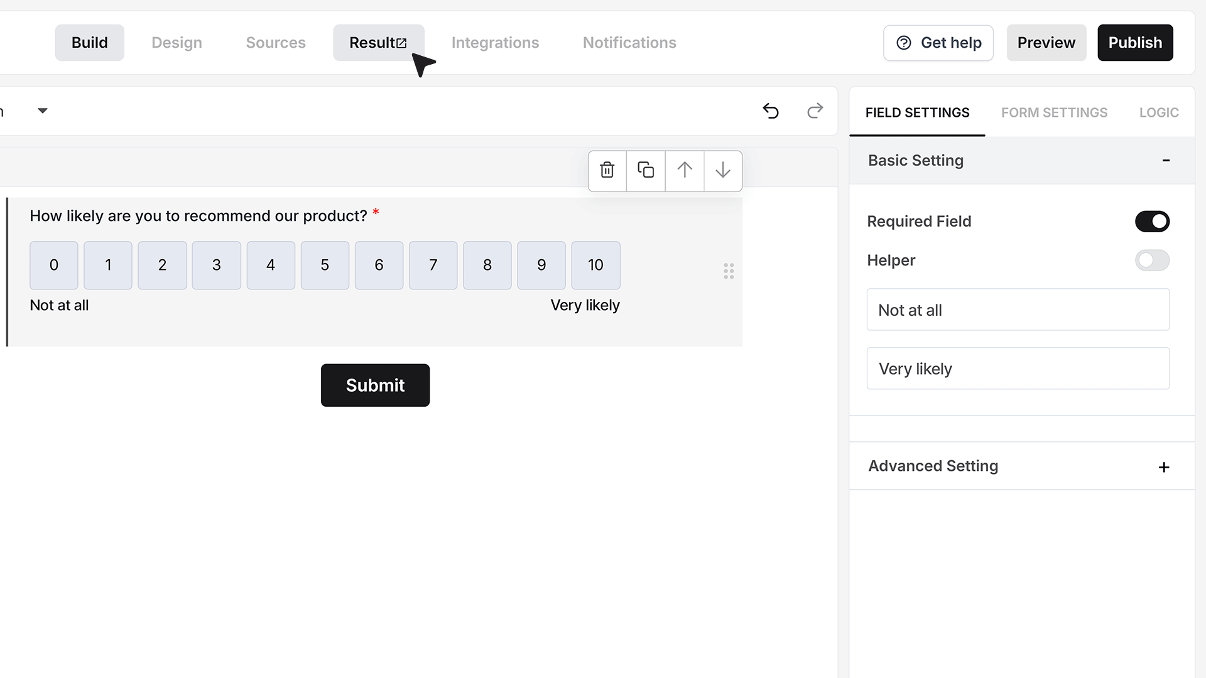Grab the six-dot drag handle icon
The height and width of the screenshot is (678, 1206).
point(729,271)
